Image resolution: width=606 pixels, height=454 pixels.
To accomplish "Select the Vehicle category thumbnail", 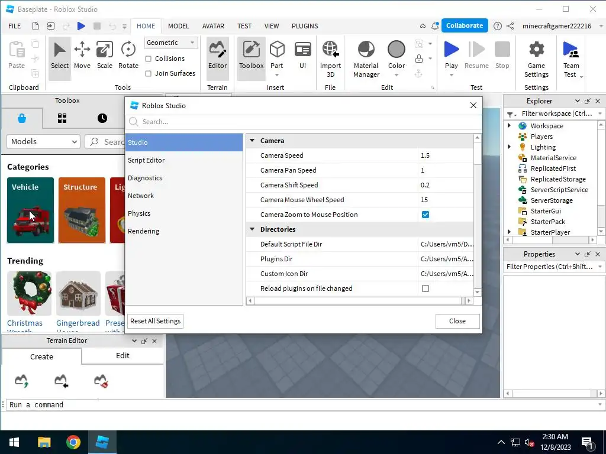I will (x=30, y=210).
